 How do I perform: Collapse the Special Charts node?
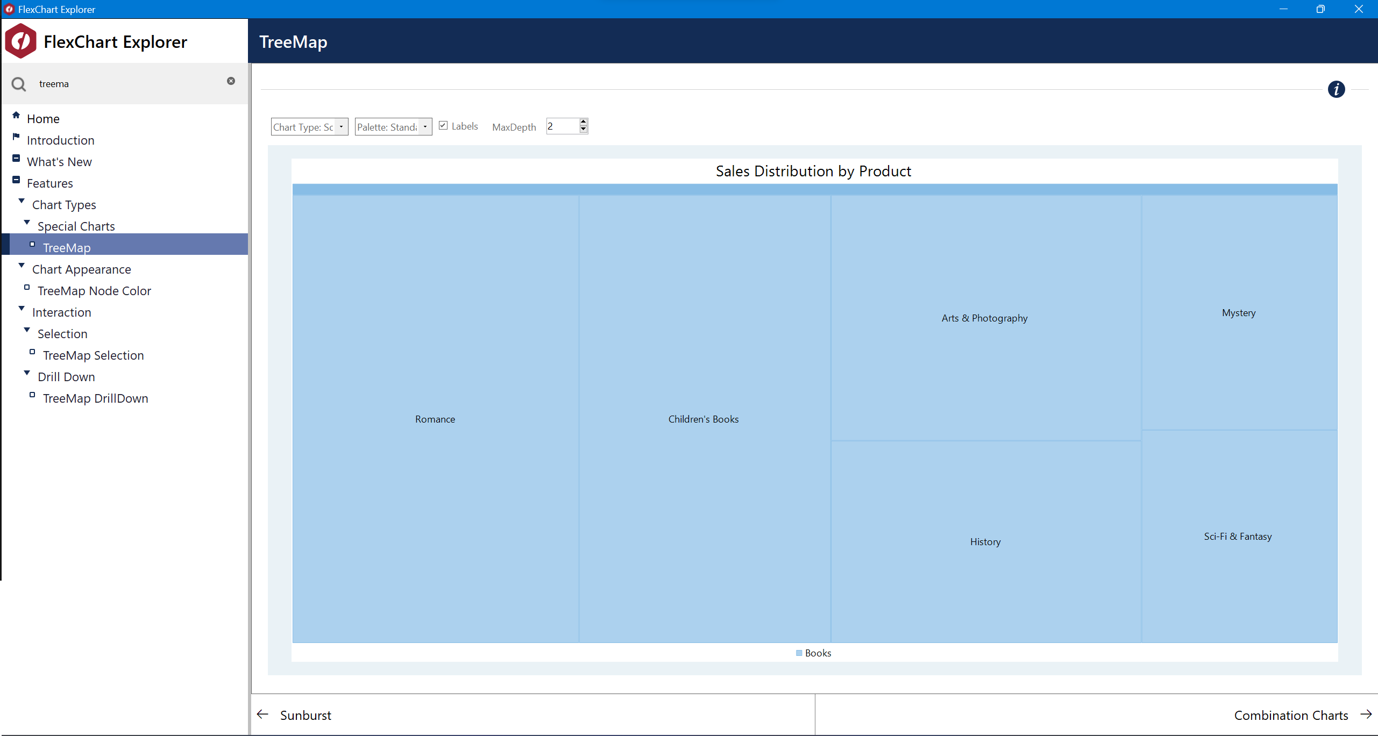27,222
